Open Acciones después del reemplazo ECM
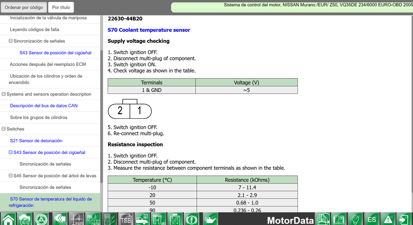413x225 pixels. (x=48, y=65)
